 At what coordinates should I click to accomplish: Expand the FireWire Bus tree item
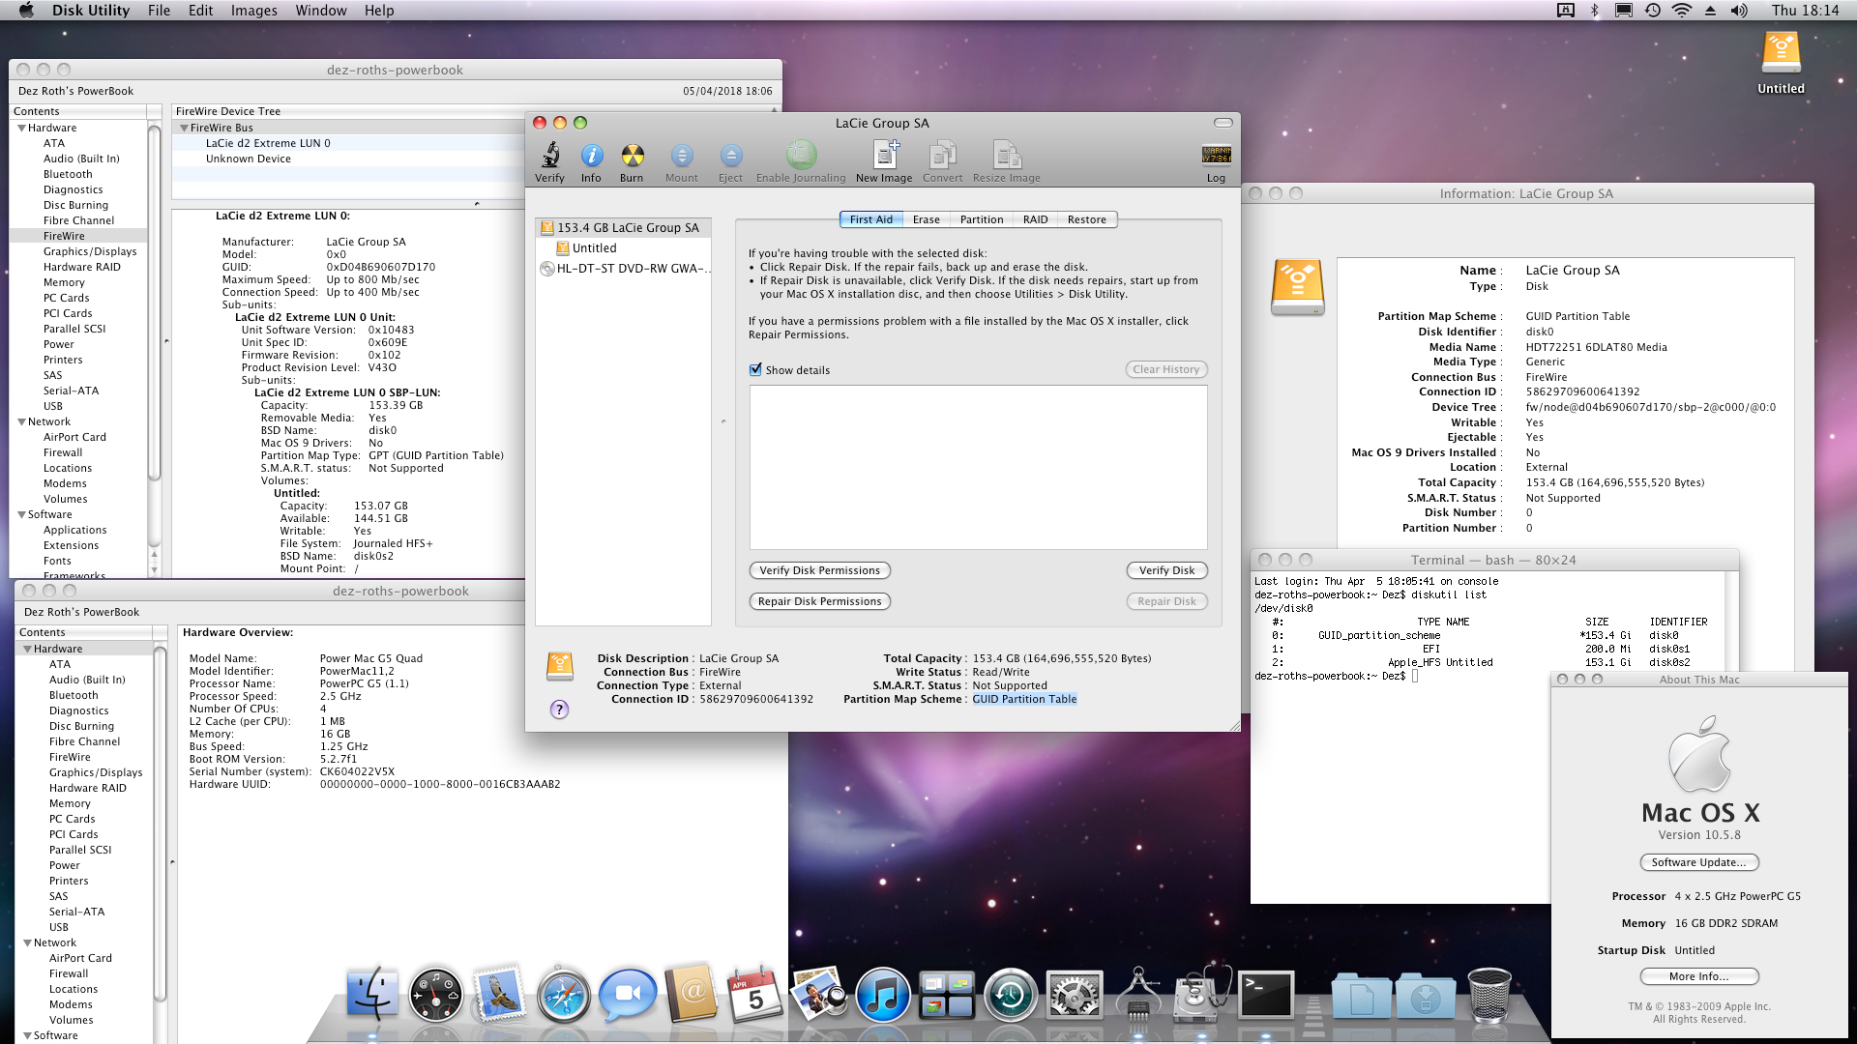(185, 127)
